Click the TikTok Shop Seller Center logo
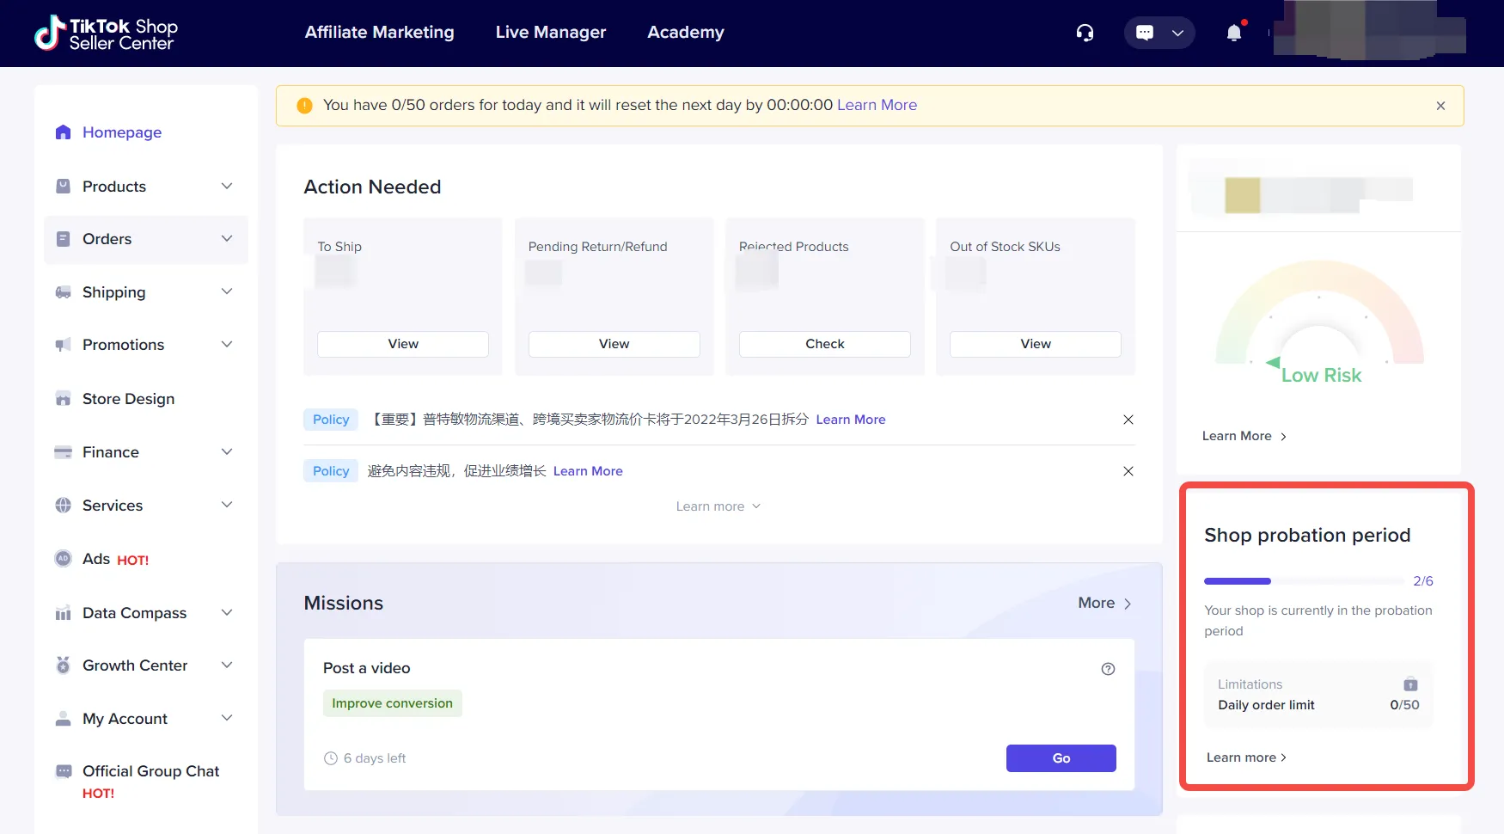Image resolution: width=1504 pixels, height=834 pixels. pyautogui.click(x=106, y=34)
